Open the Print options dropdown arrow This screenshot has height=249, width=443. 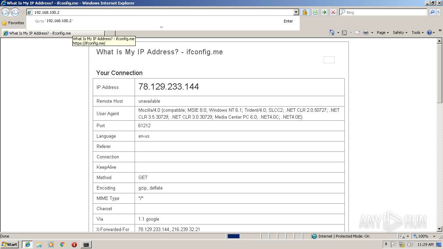[372, 33]
